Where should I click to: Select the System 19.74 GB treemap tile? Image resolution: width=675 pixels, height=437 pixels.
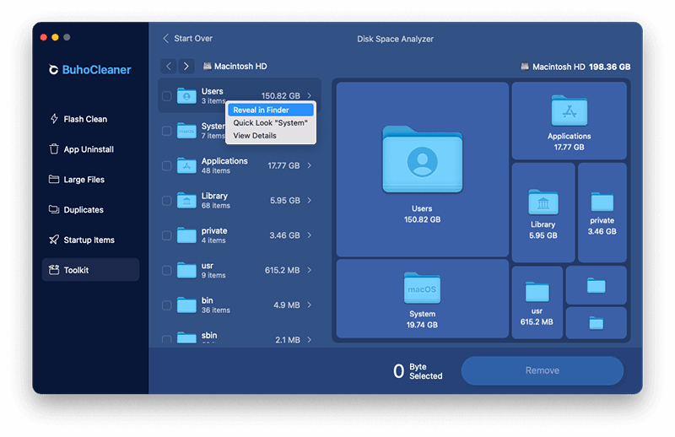pos(422,299)
